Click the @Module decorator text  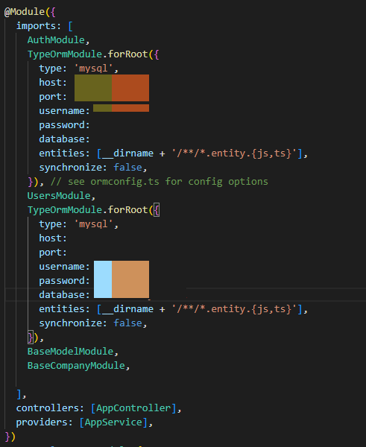coord(25,12)
